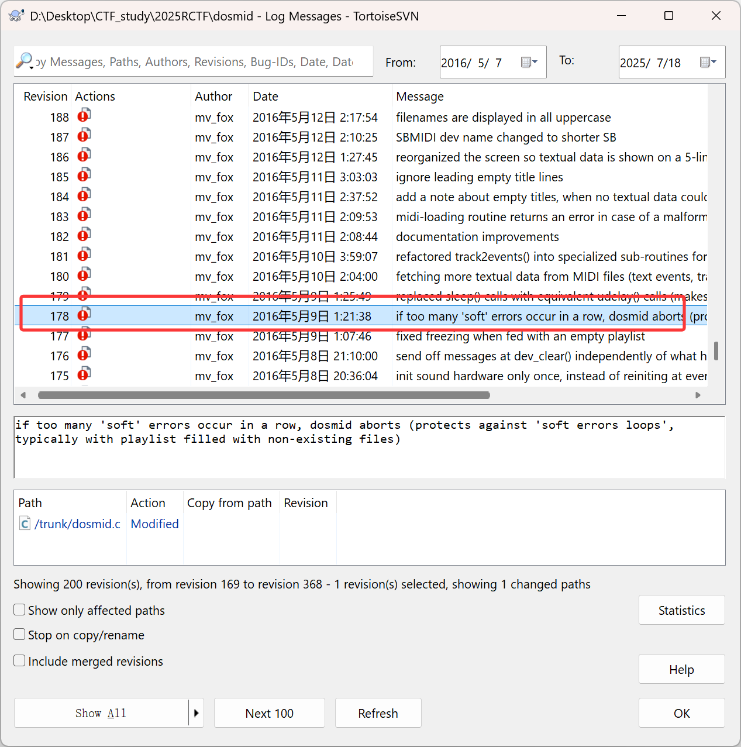Image resolution: width=741 pixels, height=747 pixels.
Task: Click inside the commit message text box
Action: click(369, 447)
